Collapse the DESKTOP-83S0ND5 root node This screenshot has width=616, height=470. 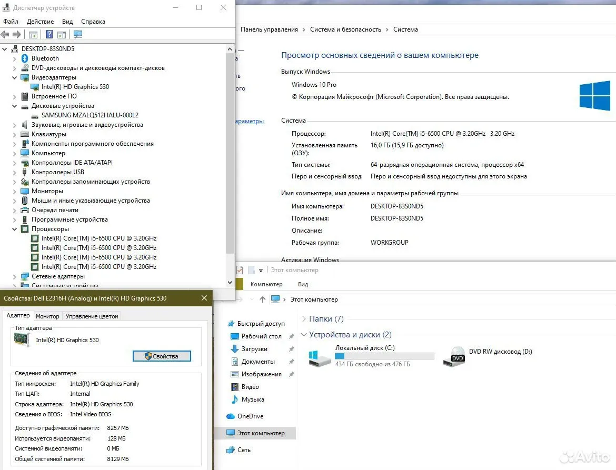point(5,49)
